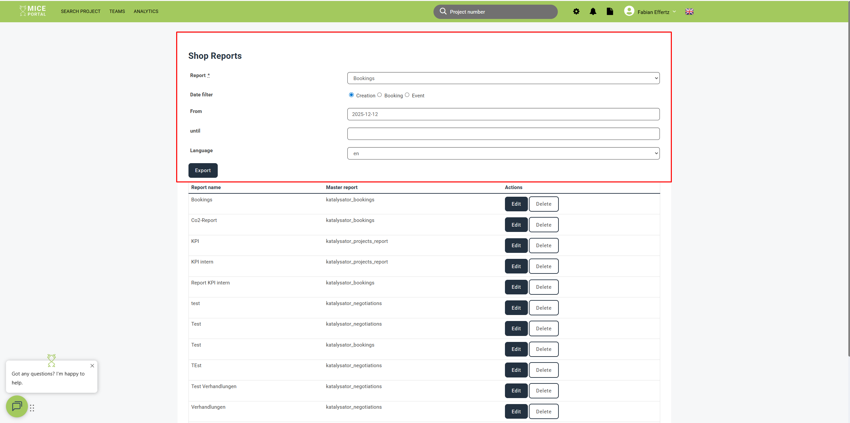The width and height of the screenshot is (850, 423).
Task: Close the help chat popup
Action: click(x=92, y=366)
